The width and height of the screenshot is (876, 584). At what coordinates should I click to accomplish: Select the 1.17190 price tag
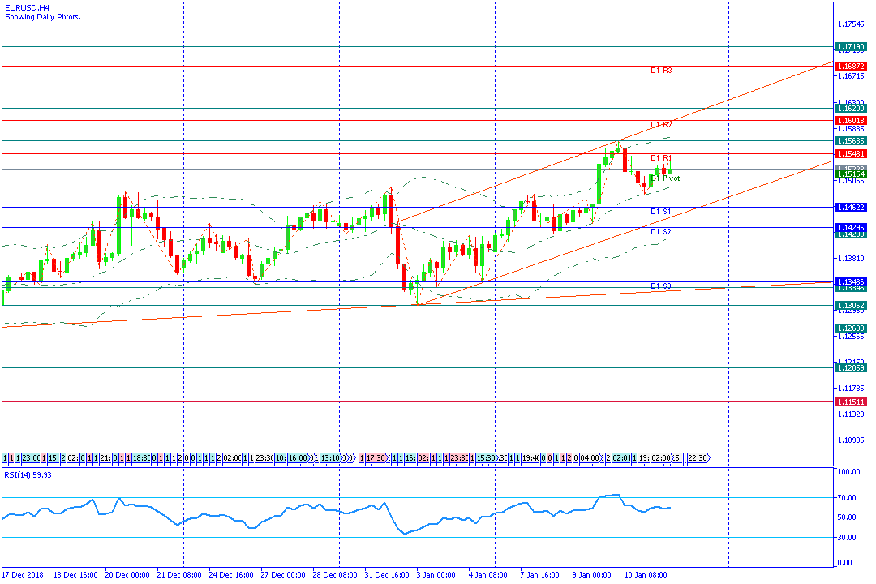pyautogui.click(x=851, y=47)
